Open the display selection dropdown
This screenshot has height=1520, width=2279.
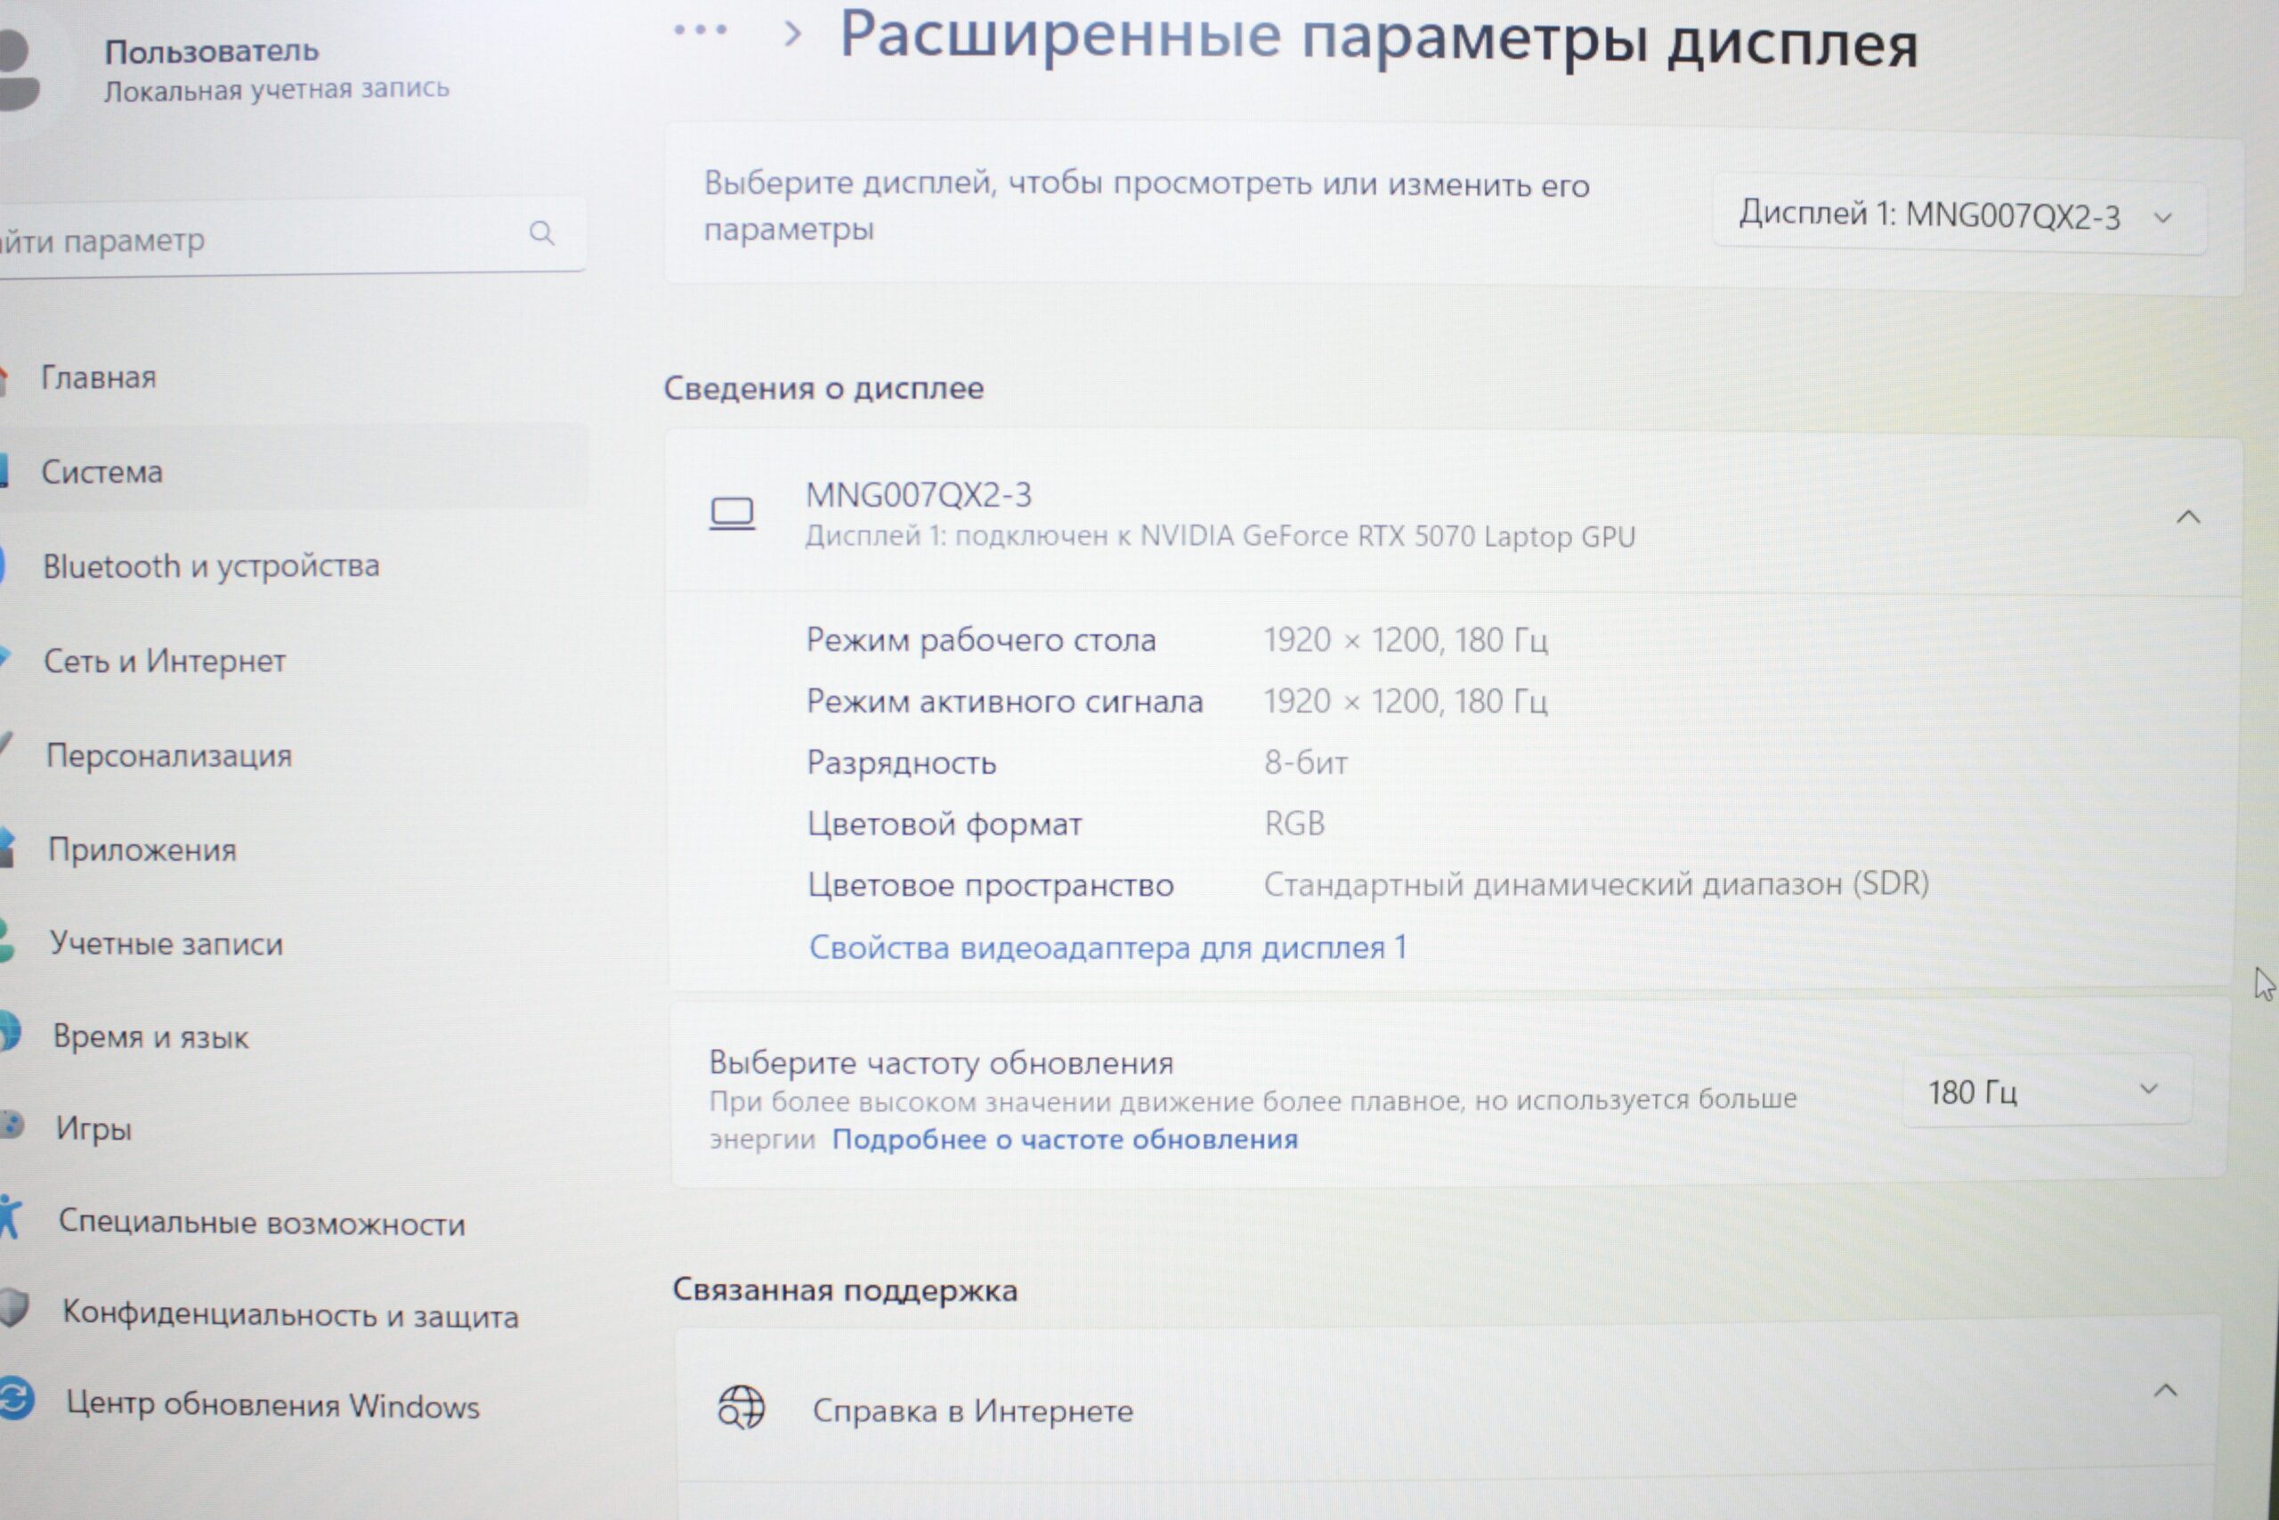(x=1959, y=216)
